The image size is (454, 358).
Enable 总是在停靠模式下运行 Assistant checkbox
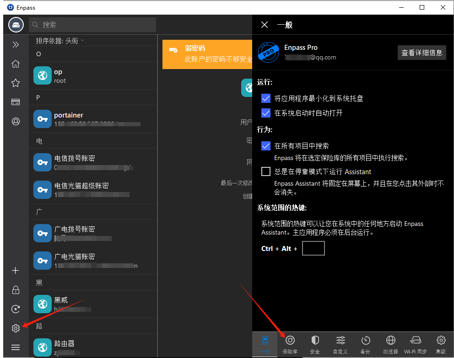[266, 171]
